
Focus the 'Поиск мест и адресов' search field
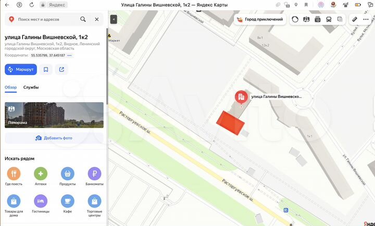tap(47, 19)
